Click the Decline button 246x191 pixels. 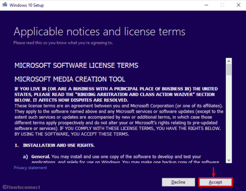tap(178, 182)
